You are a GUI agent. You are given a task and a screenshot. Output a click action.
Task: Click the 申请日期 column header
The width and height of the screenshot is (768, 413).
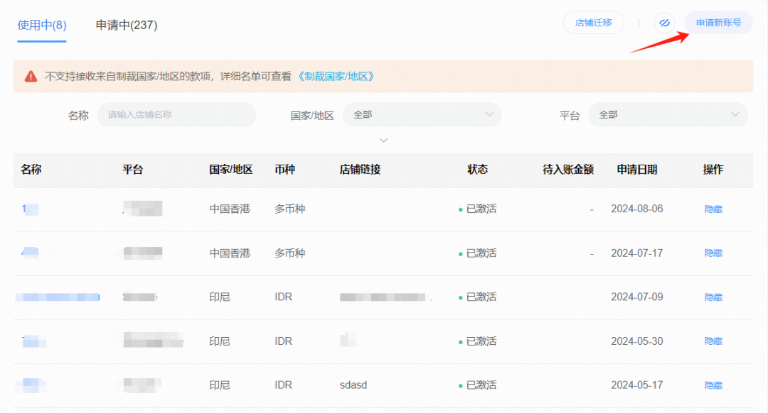[x=636, y=170]
